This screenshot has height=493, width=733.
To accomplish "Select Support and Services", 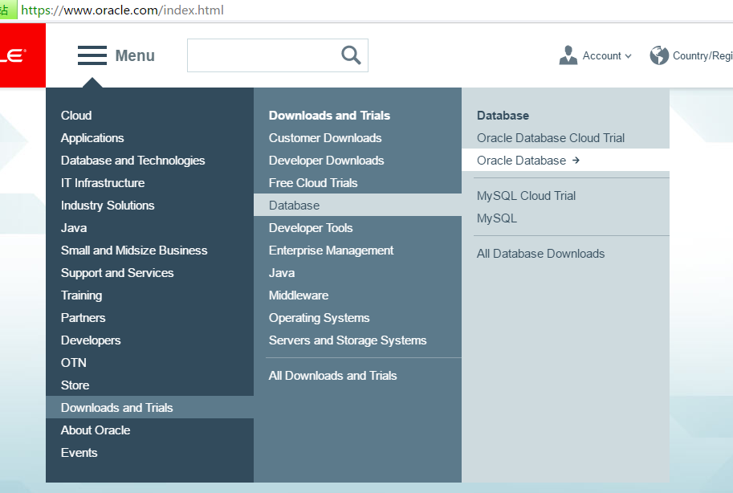I will coord(117,273).
